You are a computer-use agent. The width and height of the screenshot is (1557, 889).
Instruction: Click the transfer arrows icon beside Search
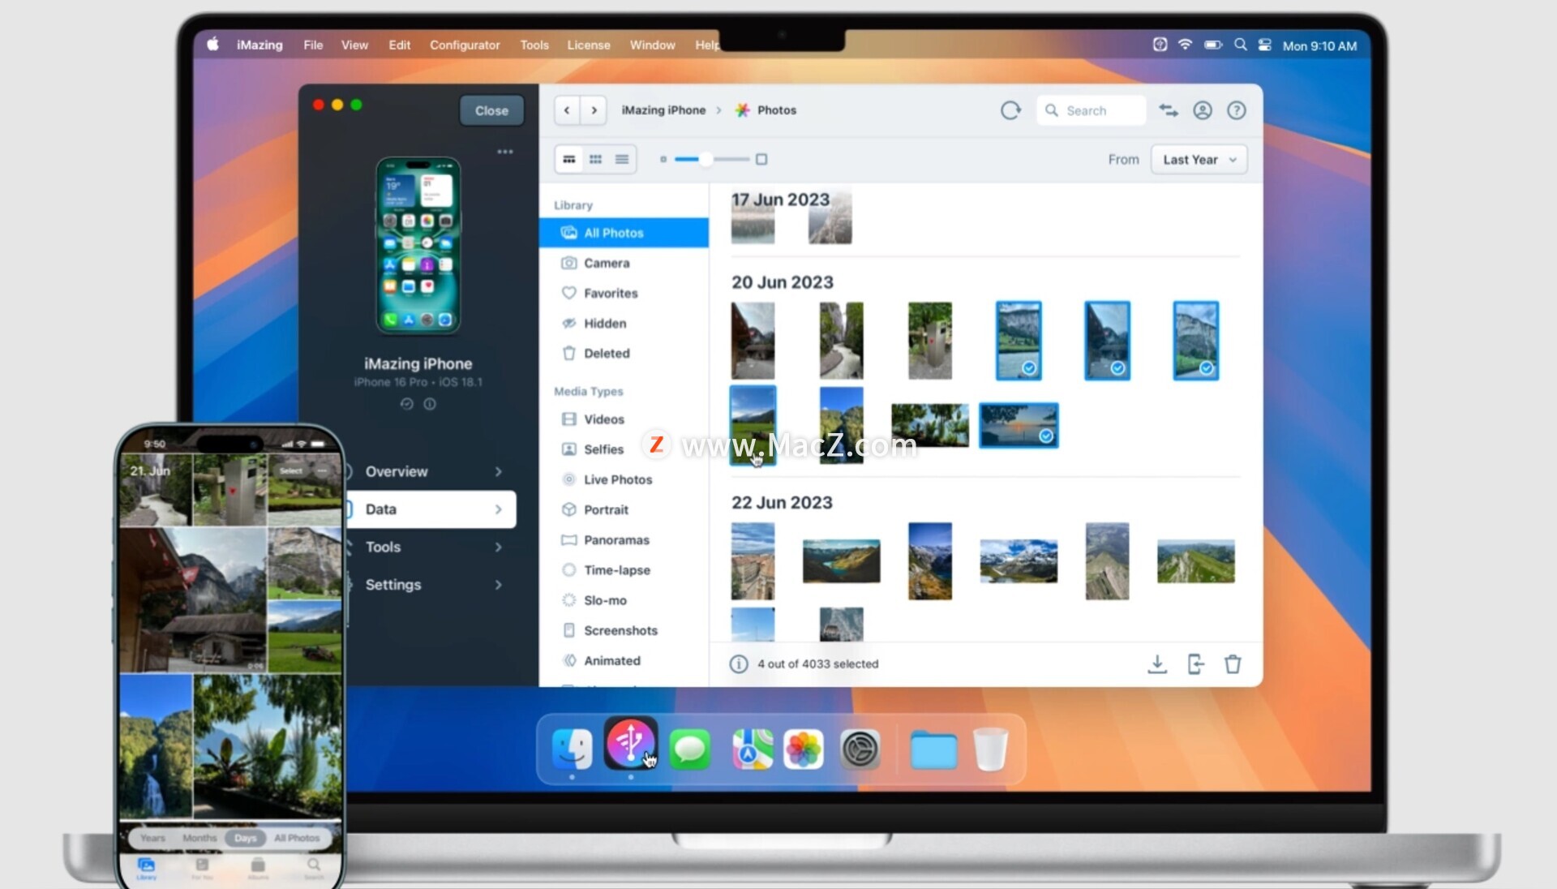tap(1169, 110)
